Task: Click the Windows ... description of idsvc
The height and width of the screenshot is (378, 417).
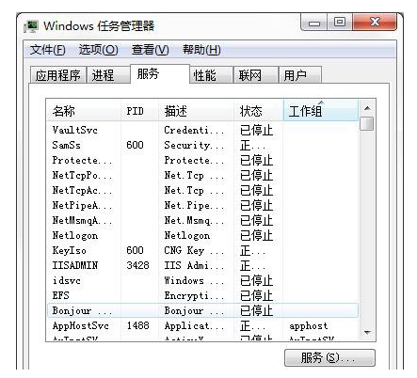Action: coord(194,280)
